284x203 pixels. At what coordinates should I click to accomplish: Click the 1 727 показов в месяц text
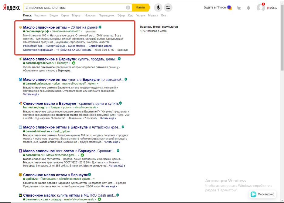154,31
